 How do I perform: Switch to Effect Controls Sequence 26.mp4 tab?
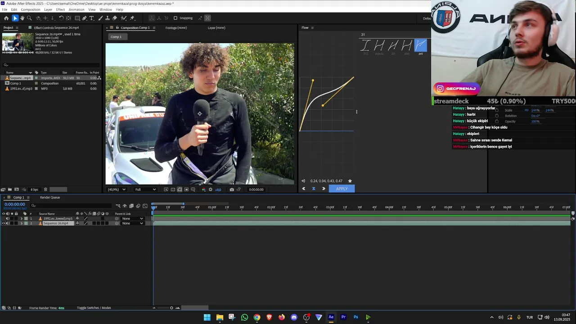click(x=56, y=28)
